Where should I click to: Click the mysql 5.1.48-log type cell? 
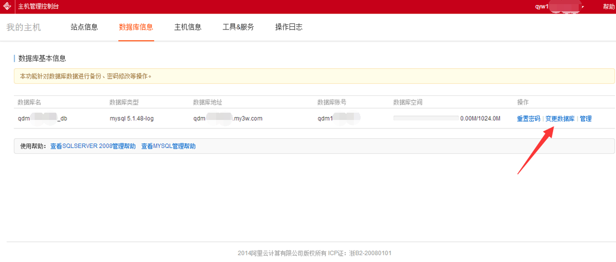131,119
